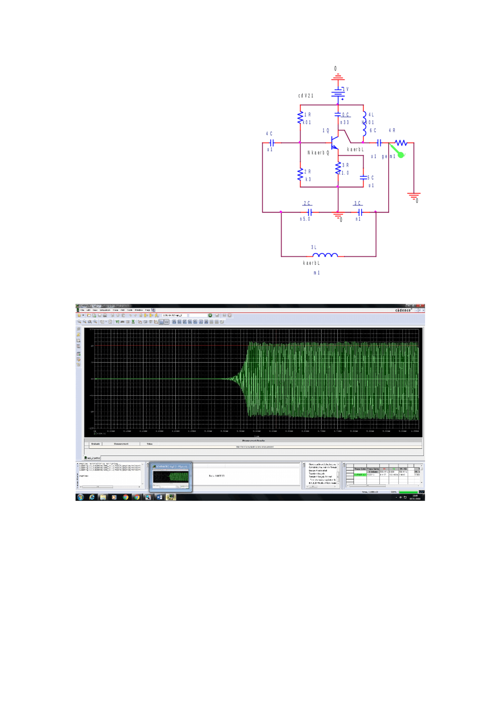Viewport: 501px width, 709px height.
Task: Open Google Chrome from taskbar
Action: (x=126, y=497)
